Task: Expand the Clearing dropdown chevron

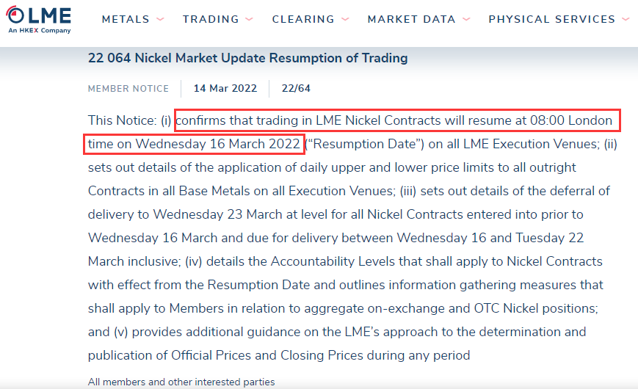Action: coord(345,19)
